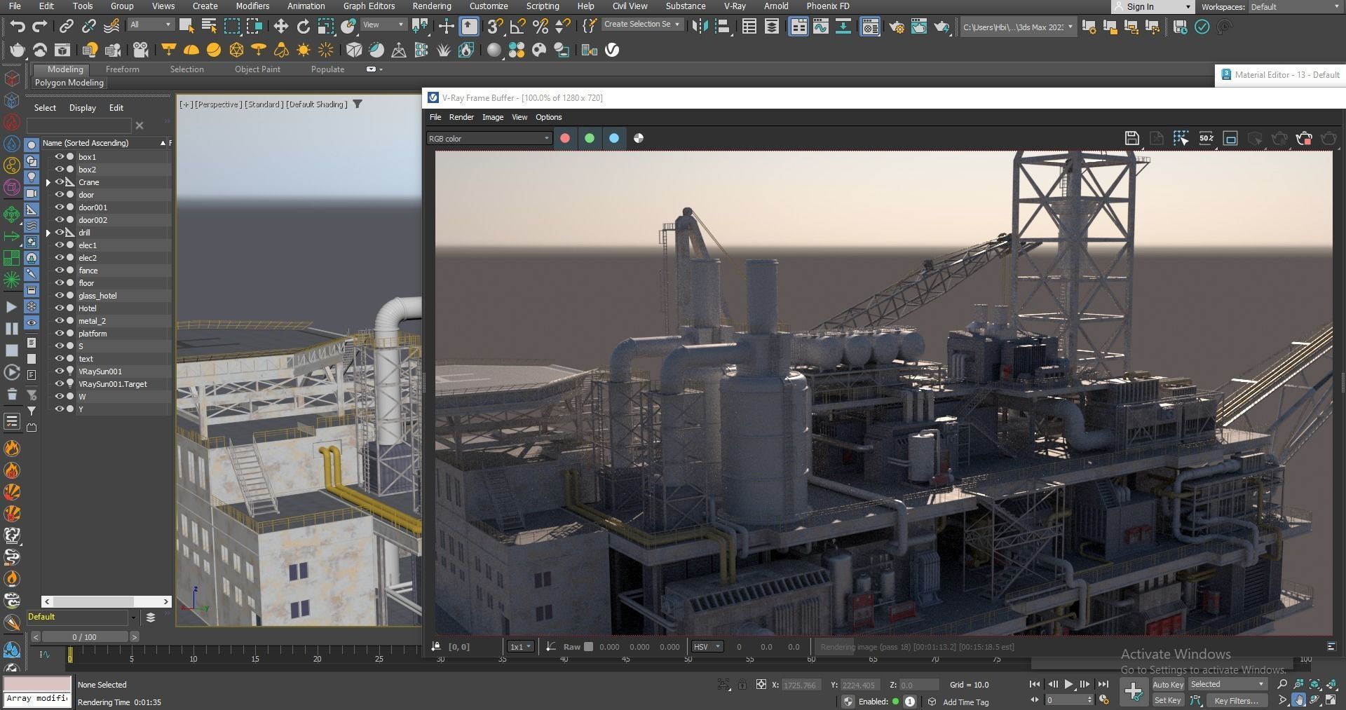Open the selection filter All dropdown
The width and height of the screenshot is (1346, 710).
pos(150,25)
